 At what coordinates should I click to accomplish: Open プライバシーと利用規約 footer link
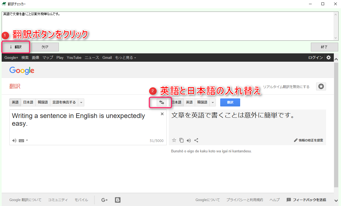(245, 200)
